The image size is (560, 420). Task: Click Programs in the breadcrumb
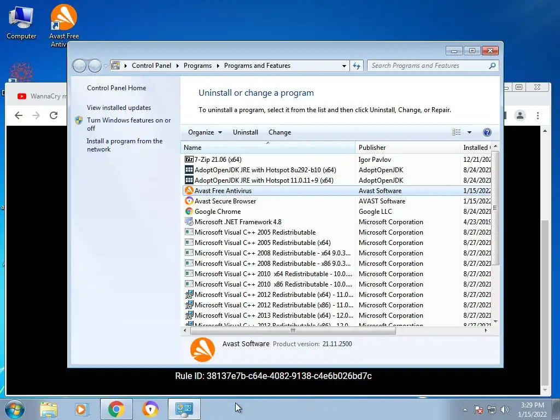[x=197, y=66]
